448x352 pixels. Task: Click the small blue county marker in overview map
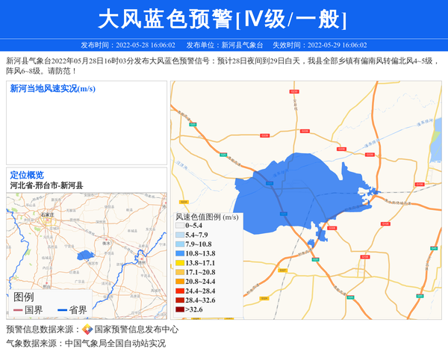pyautogui.click(x=85, y=254)
